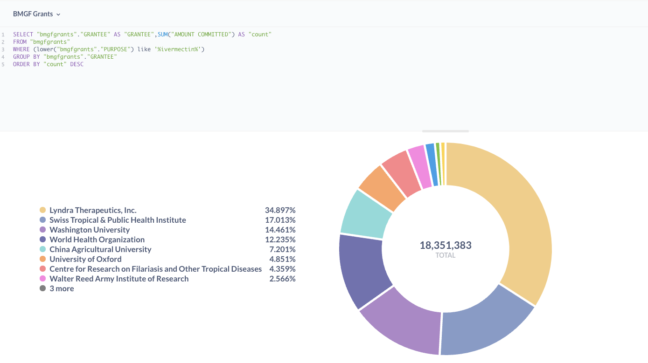Click the China Agricultural University legend dot
This screenshot has height=363, width=648.
pyautogui.click(x=43, y=249)
